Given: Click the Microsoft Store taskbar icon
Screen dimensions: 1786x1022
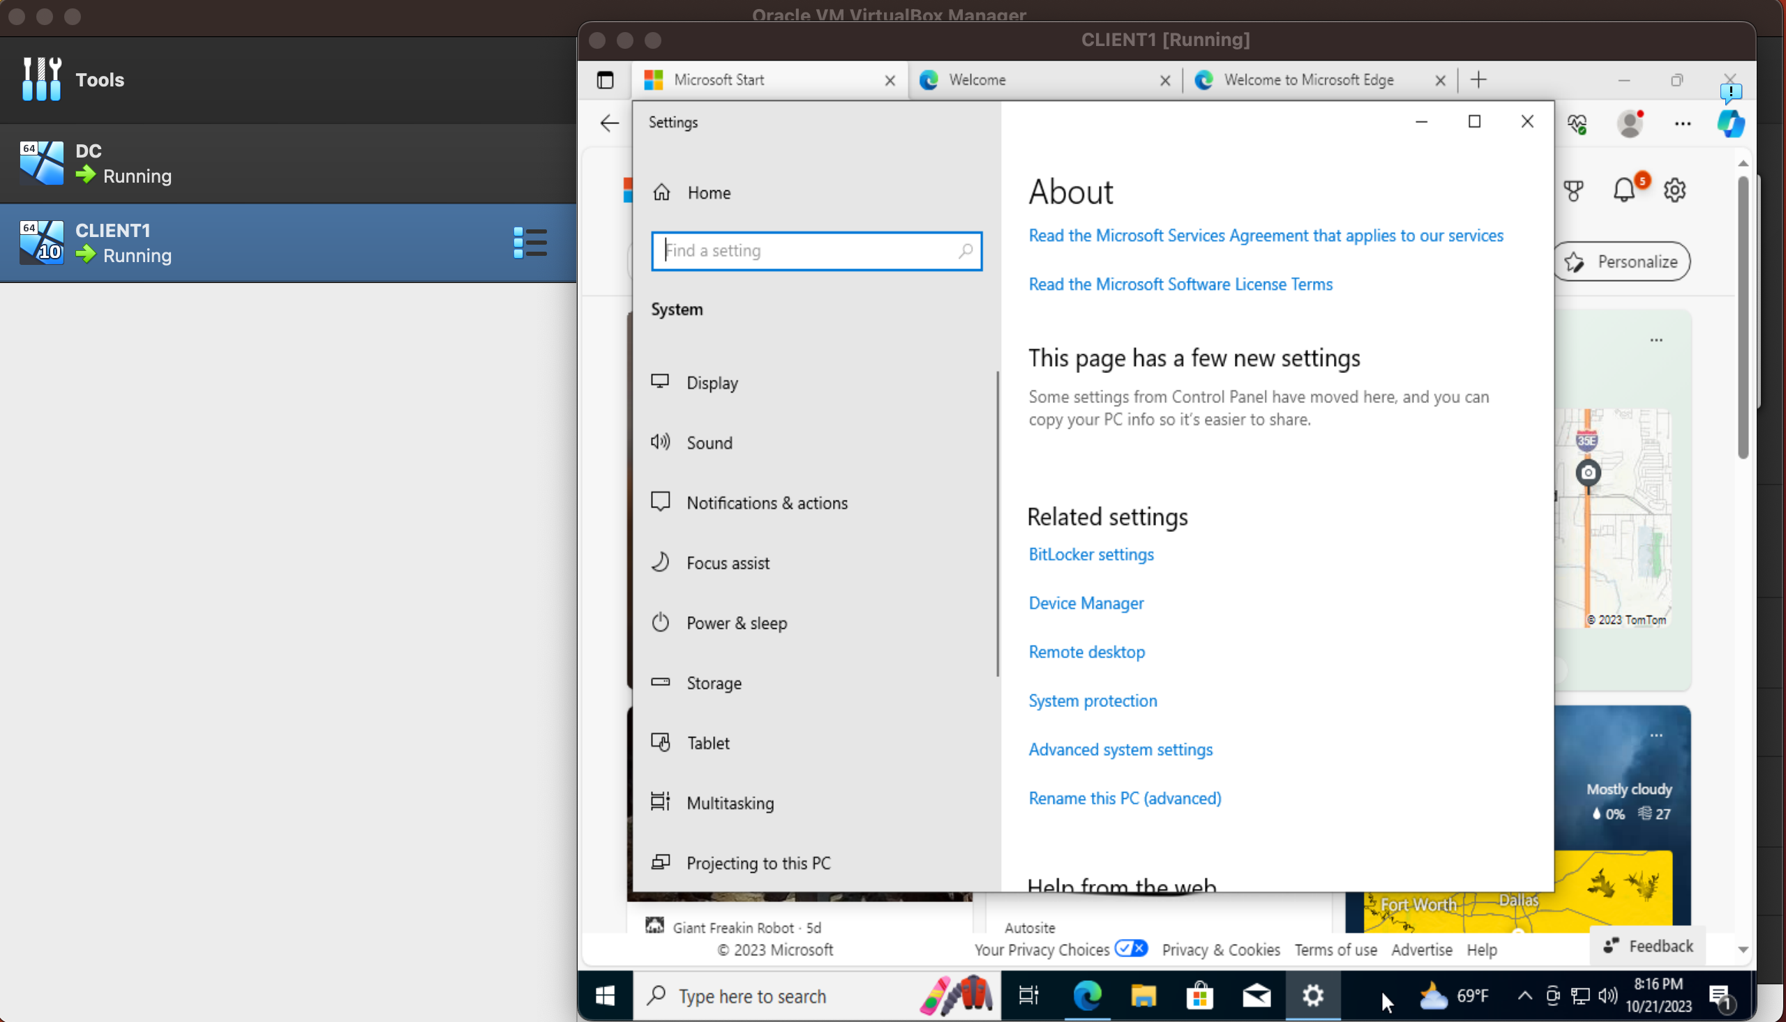Looking at the screenshot, I should click(1199, 996).
